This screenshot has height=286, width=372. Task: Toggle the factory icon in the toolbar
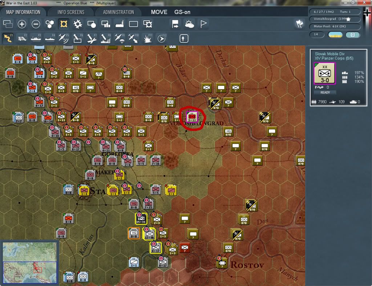120,24
